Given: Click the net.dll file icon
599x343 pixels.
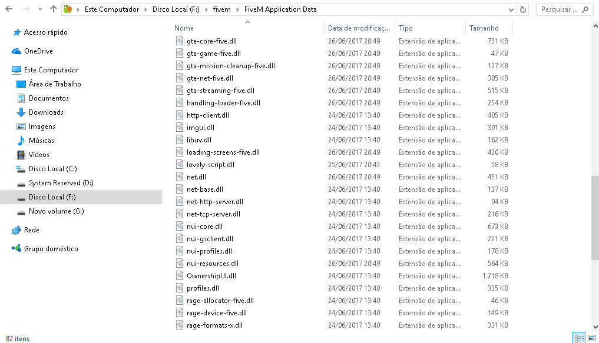Looking at the screenshot, I should tap(180, 177).
